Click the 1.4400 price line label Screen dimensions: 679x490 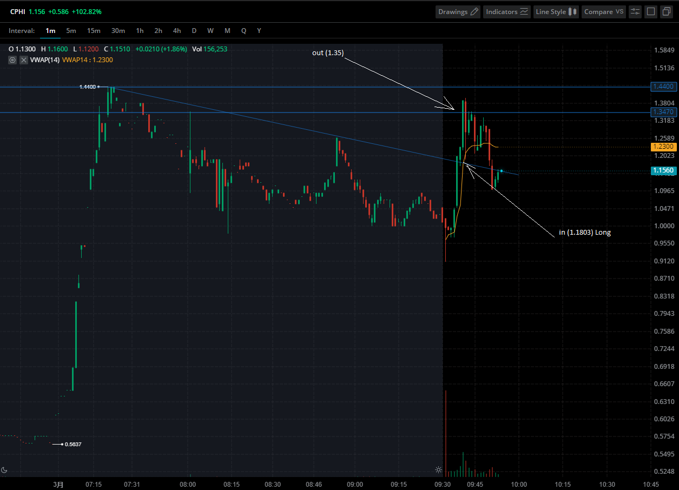(663, 87)
